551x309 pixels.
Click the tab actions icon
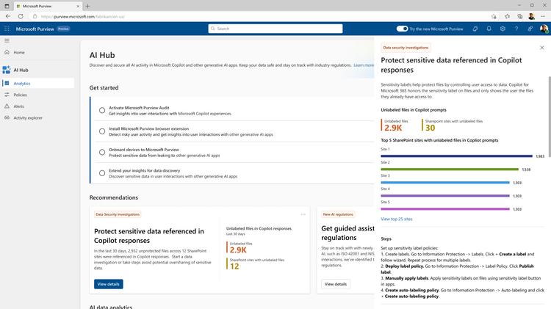[7, 6]
